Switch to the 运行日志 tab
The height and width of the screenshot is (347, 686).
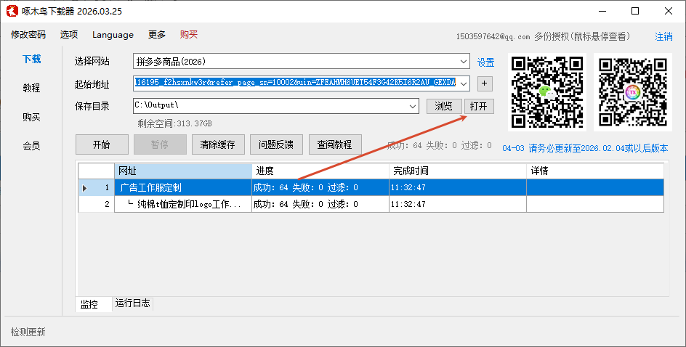point(132,303)
